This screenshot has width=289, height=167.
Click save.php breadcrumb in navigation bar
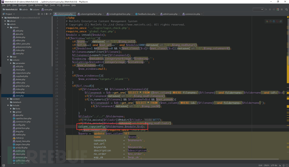pos(47,9)
